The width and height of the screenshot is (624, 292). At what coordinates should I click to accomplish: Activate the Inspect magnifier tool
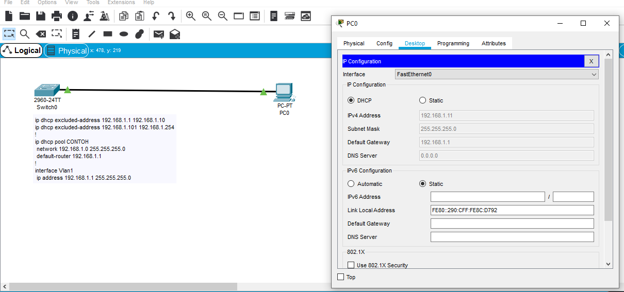[x=25, y=34]
